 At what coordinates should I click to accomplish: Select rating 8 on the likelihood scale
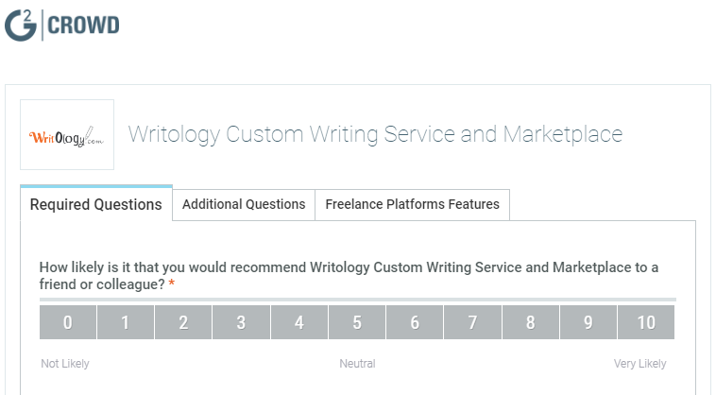pos(531,322)
